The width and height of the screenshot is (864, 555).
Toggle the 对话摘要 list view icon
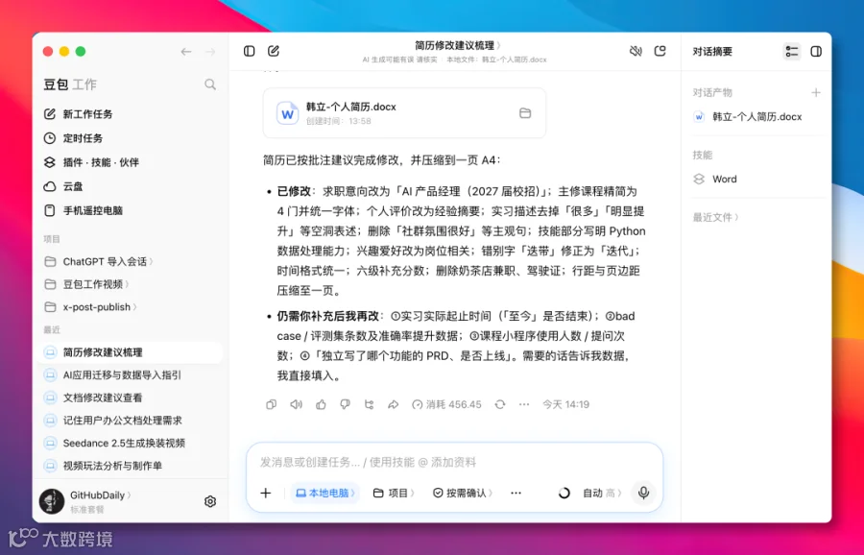[792, 51]
